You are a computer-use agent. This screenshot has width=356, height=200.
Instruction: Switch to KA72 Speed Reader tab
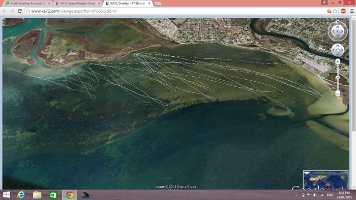coord(78,4)
